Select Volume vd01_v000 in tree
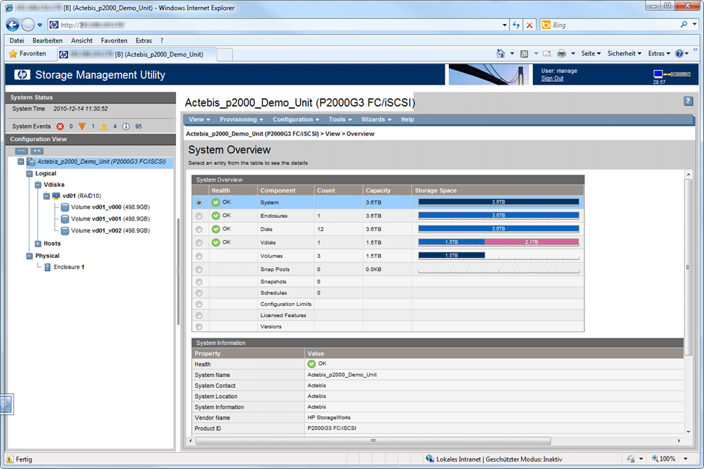 110,207
